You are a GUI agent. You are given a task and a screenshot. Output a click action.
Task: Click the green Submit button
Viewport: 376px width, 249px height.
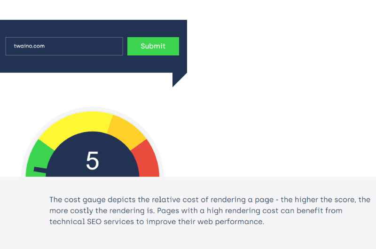click(x=153, y=46)
